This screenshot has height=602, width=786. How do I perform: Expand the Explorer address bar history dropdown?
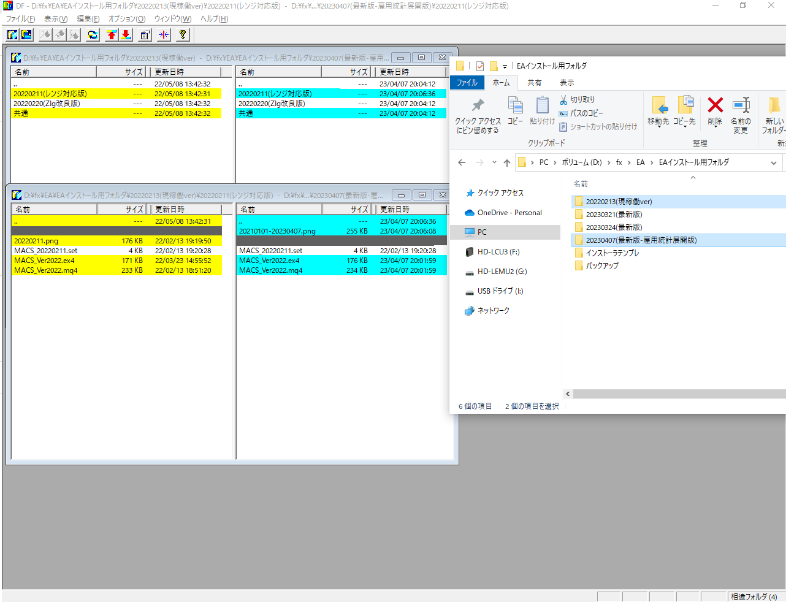pos(774,162)
